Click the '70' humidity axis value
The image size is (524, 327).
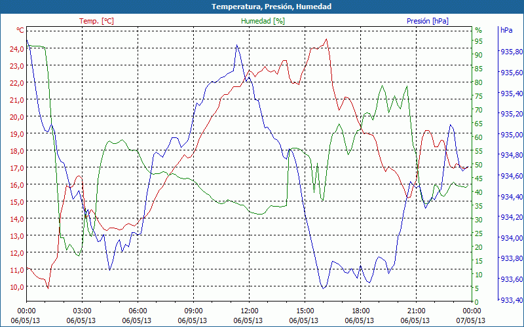[x=479, y=110]
